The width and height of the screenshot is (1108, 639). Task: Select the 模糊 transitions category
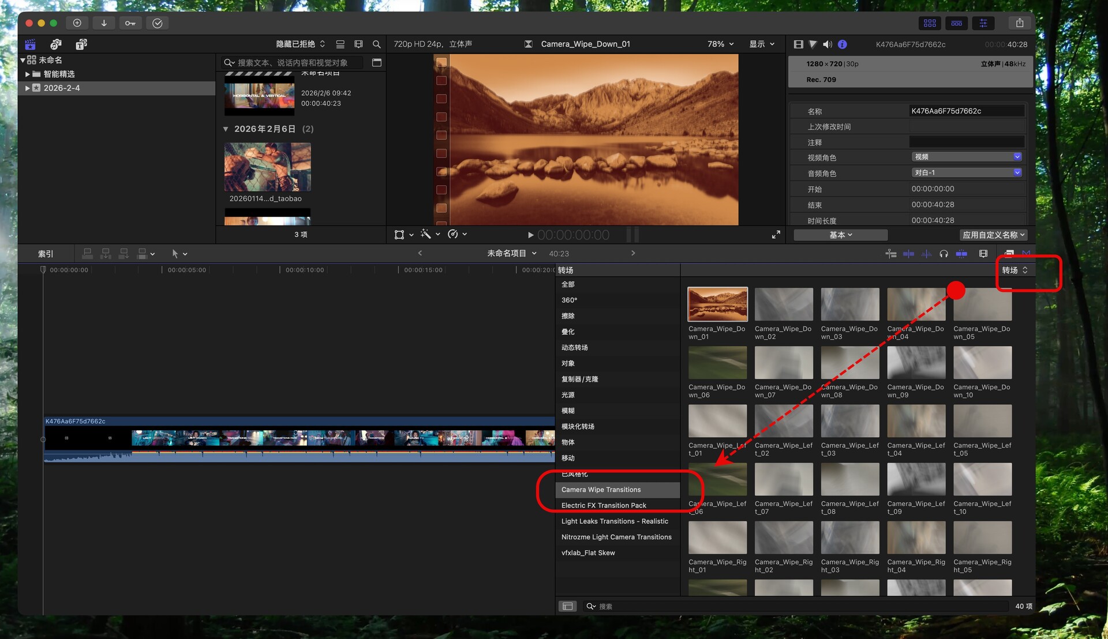(x=568, y=411)
